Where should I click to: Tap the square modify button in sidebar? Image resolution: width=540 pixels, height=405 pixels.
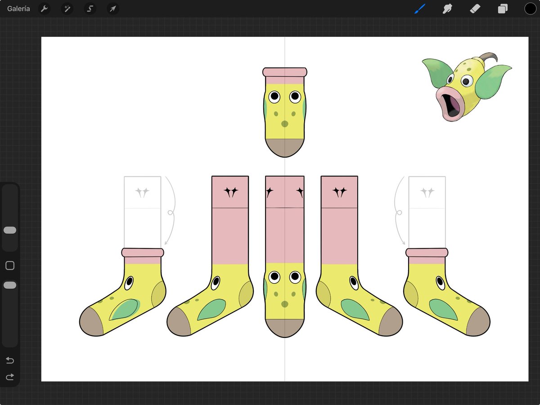10,265
